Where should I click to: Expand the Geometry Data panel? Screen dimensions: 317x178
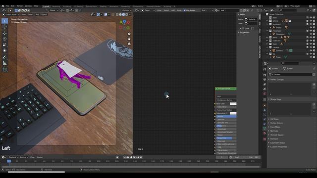(x=277, y=143)
